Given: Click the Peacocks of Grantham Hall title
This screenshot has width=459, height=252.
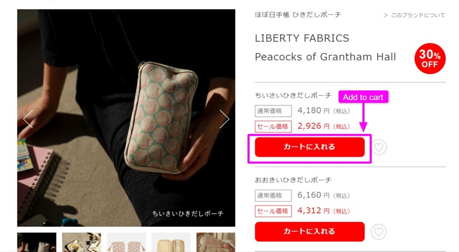Looking at the screenshot, I should 325,57.
